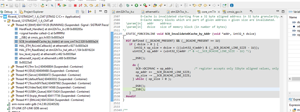Toggle Instruction Stepping Mode in main toolbar
Screen dimensions: 300x112
tap(104, 5)
